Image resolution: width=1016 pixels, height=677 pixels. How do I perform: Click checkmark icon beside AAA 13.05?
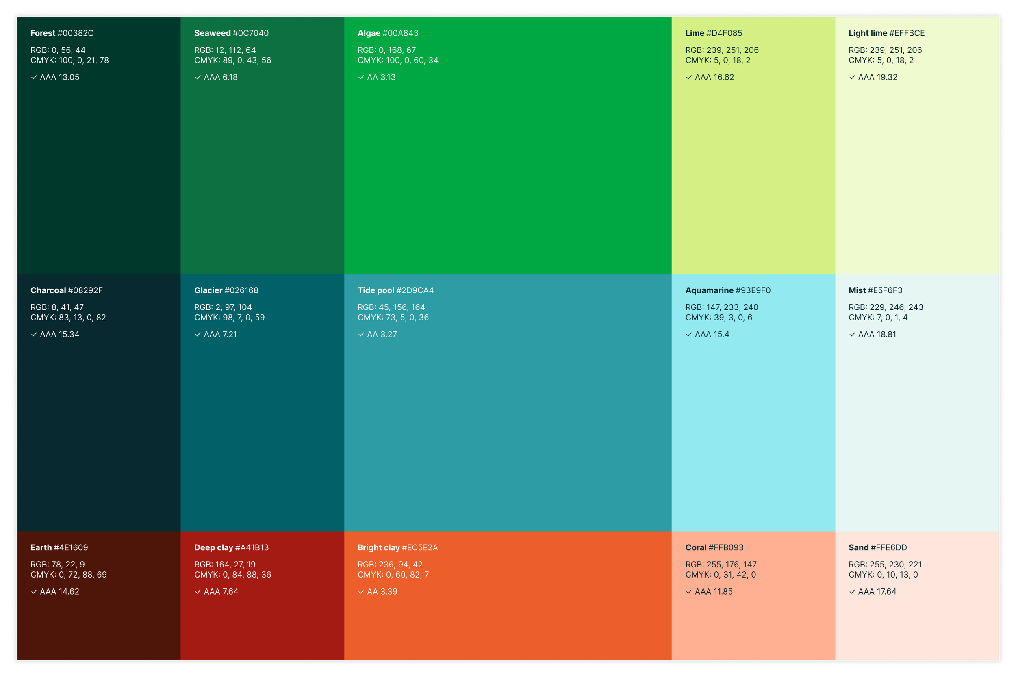point(34,77)
